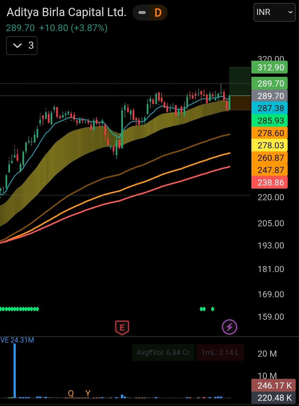Click the 169.00 price axis label
Viewport: 299px width, 406px height.
tap(271, 294)
